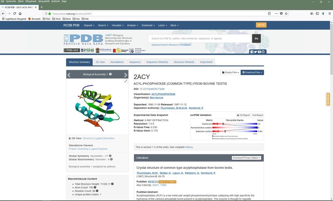The height and width of the screenshot is (201, 333).
Task: Open the Firefox hamburger menu
Action: 330,14
